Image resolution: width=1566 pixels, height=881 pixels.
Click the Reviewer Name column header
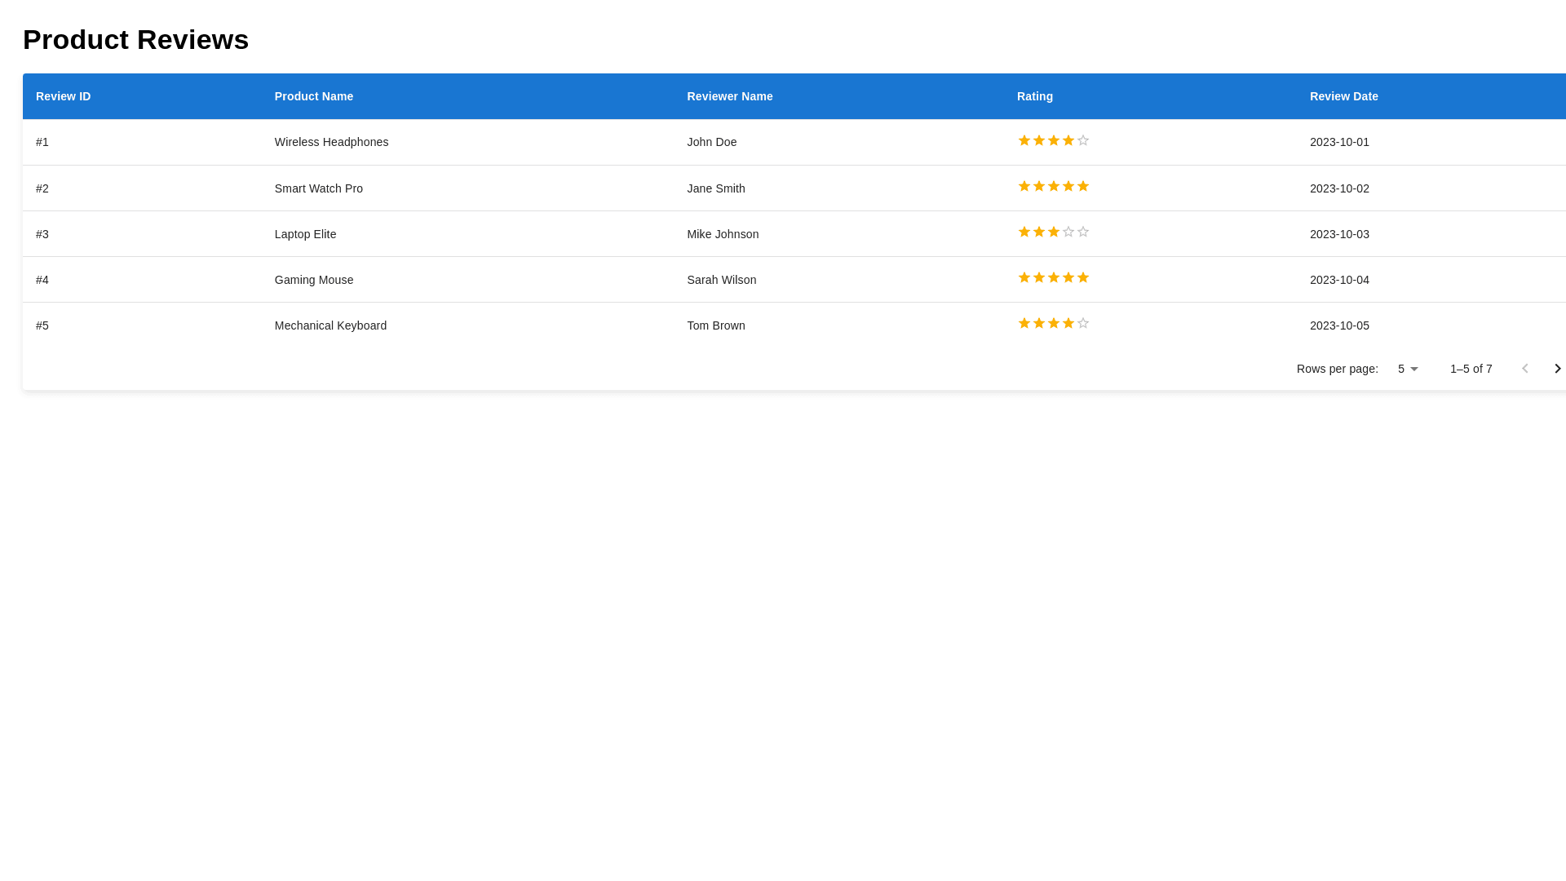(x=729, y=96)
